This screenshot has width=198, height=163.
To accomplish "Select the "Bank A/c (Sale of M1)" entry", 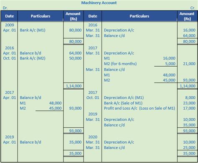I will [123, 103].
